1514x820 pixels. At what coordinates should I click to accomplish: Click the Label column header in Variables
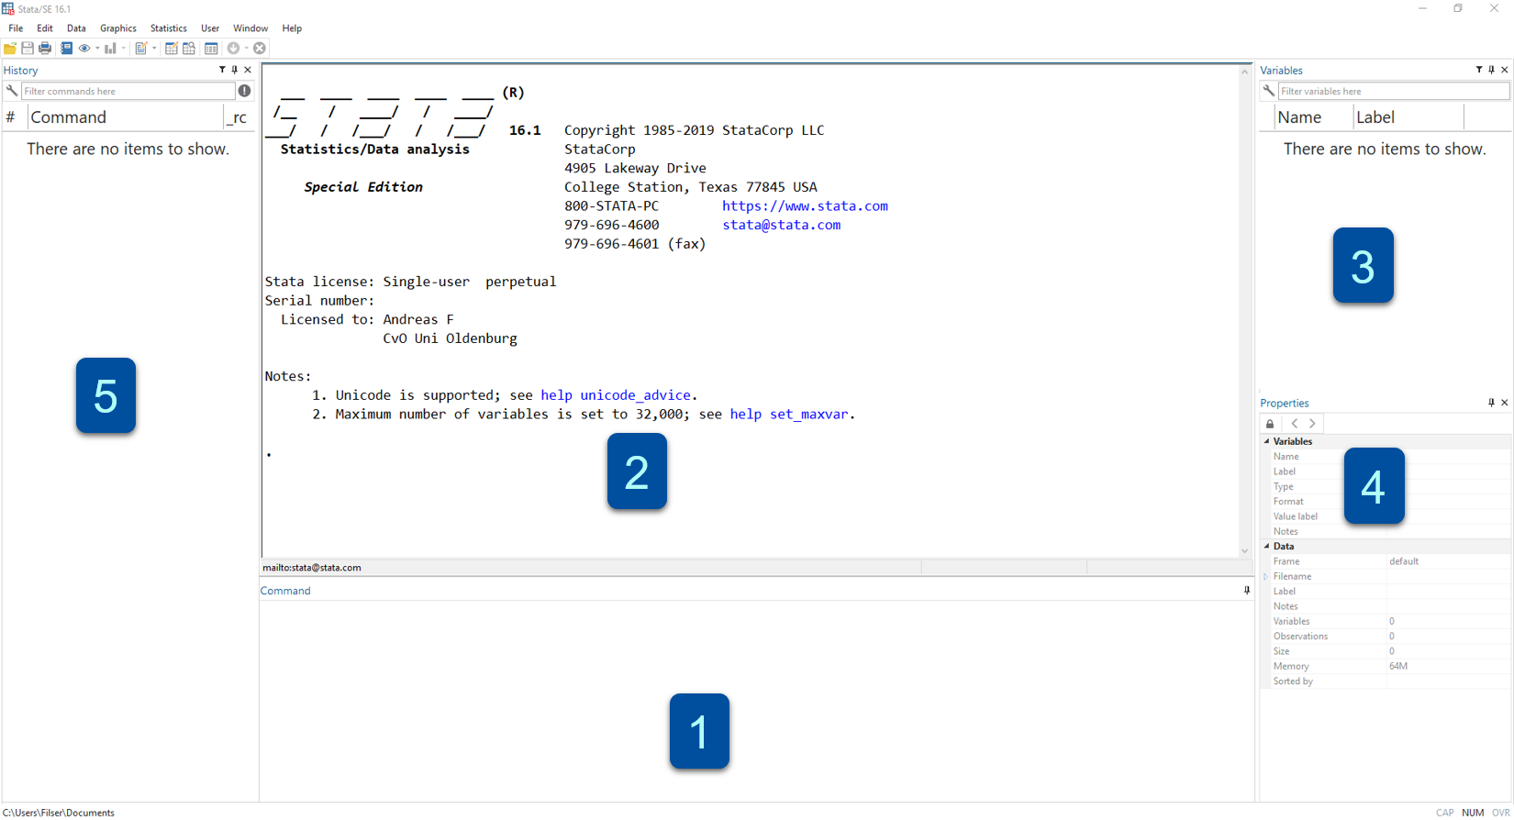(1408, 117)
